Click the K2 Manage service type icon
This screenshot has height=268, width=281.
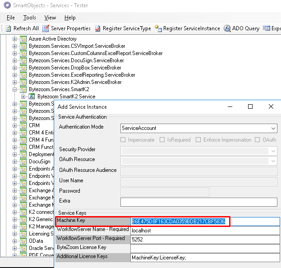point(23,226)
